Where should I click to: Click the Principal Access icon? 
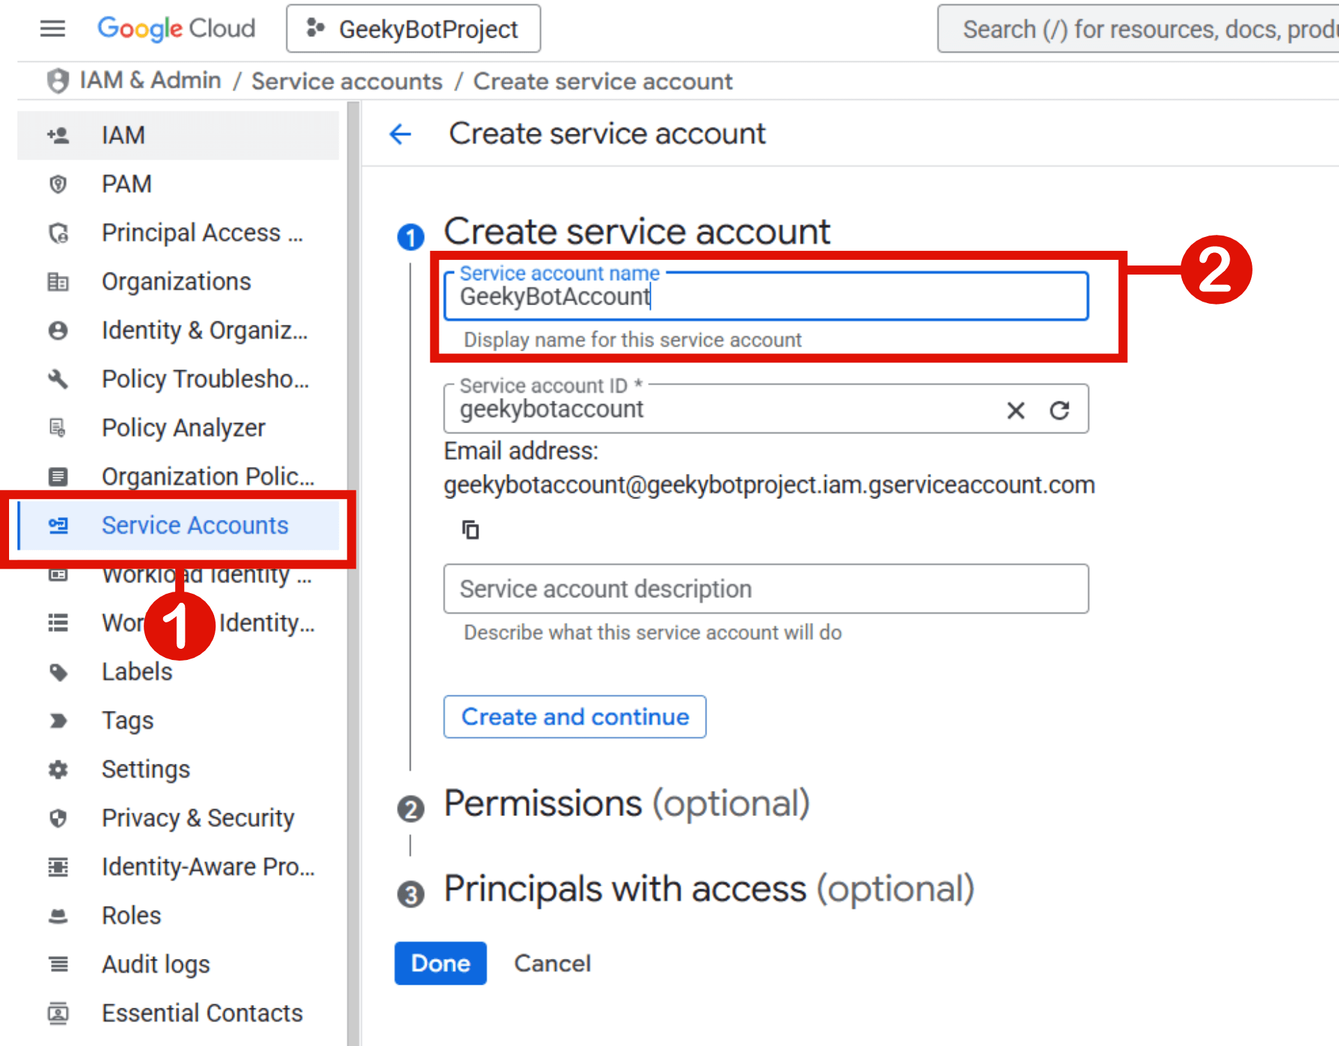[x=58, y=233]
